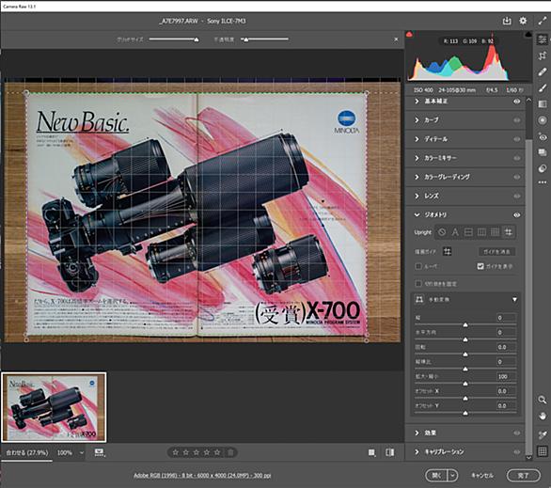Uncheck the show guides checkbox
Image resolution: width=551 pixels, height=488 pixels.
pos(480,266)
